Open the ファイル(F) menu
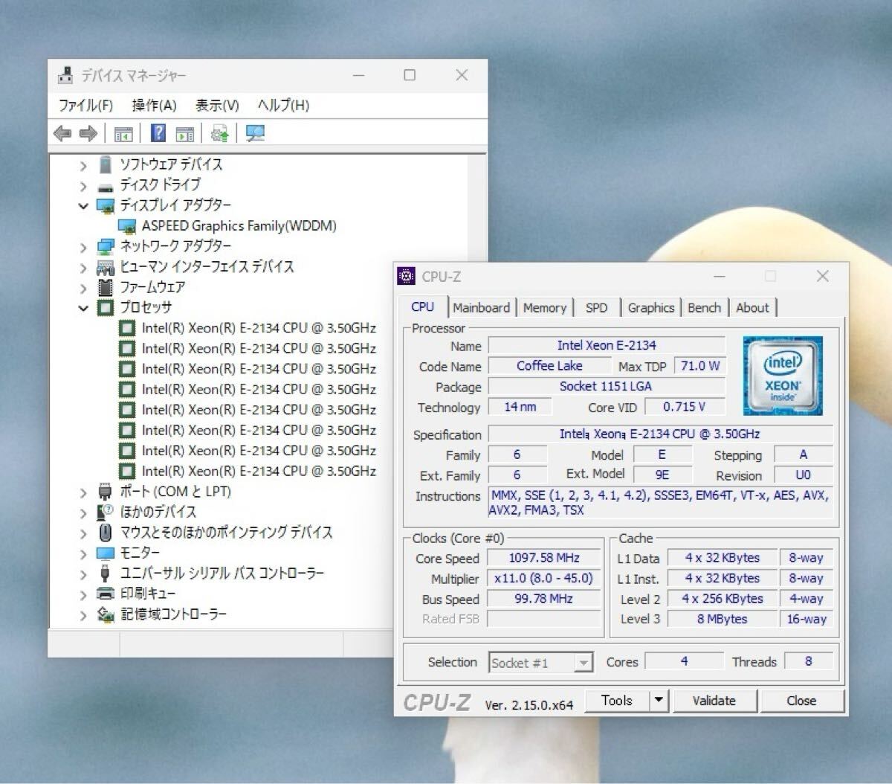The height and width of the screenshot is (784, 892). pos(85,106)
